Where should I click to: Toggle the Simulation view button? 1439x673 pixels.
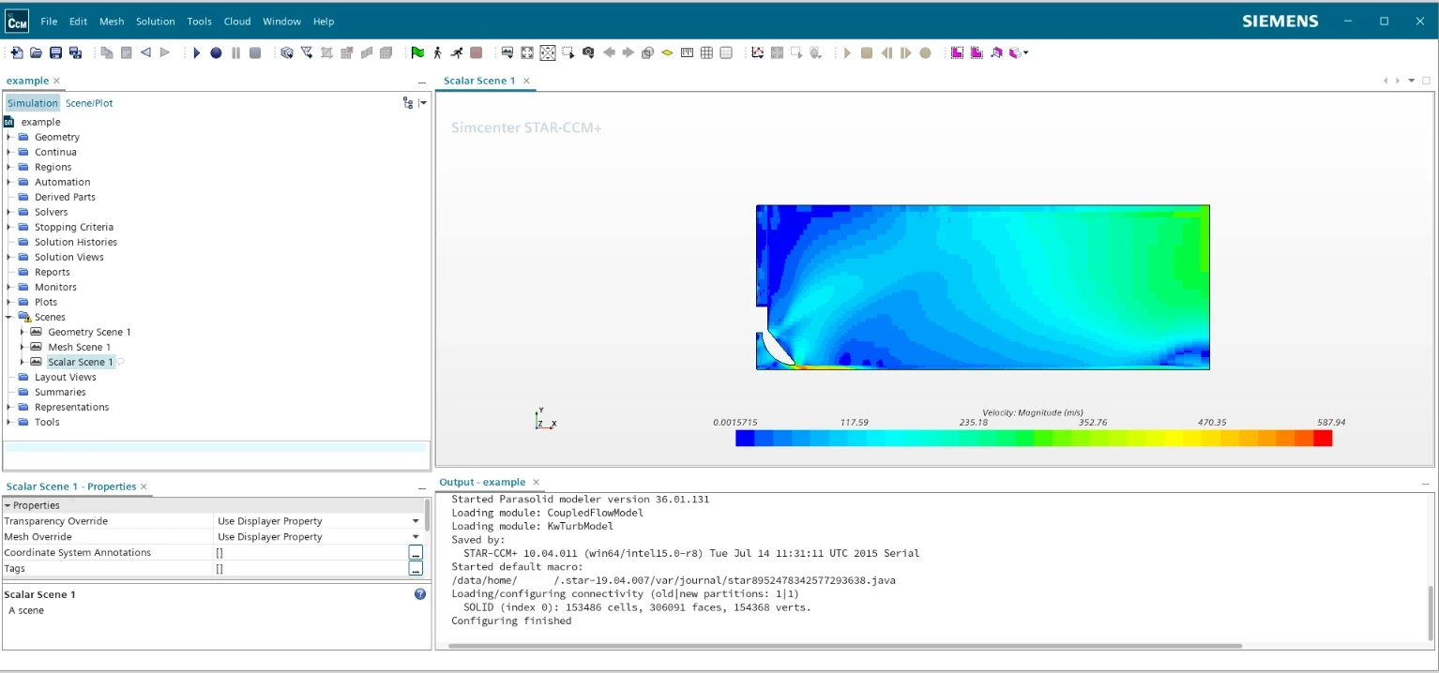(x=33, y=103)
